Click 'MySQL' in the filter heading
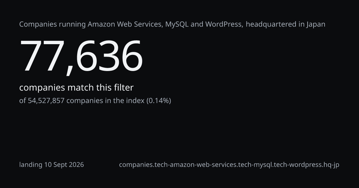This screenshot has height=188, width=359. [177, 24]
